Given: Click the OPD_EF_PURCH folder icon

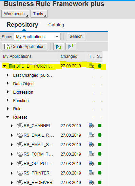Looking at the screenshot, I should coord(12,66).
